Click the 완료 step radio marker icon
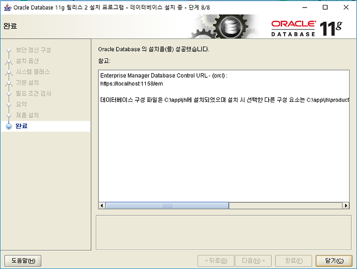357x269 pixels. [9, 127]
